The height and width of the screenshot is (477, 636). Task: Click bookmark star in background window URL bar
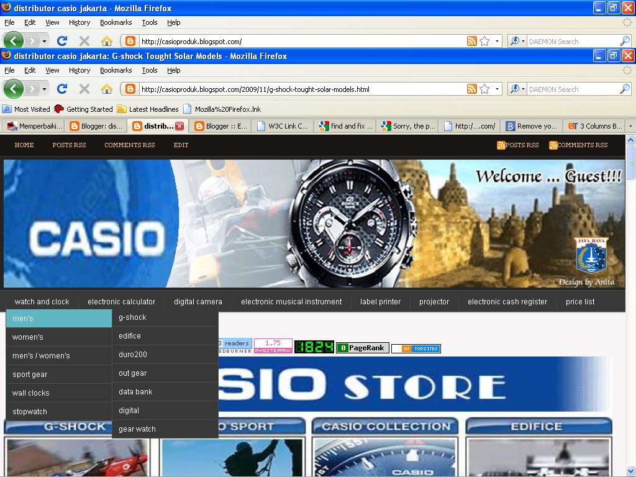pos(484,41)
